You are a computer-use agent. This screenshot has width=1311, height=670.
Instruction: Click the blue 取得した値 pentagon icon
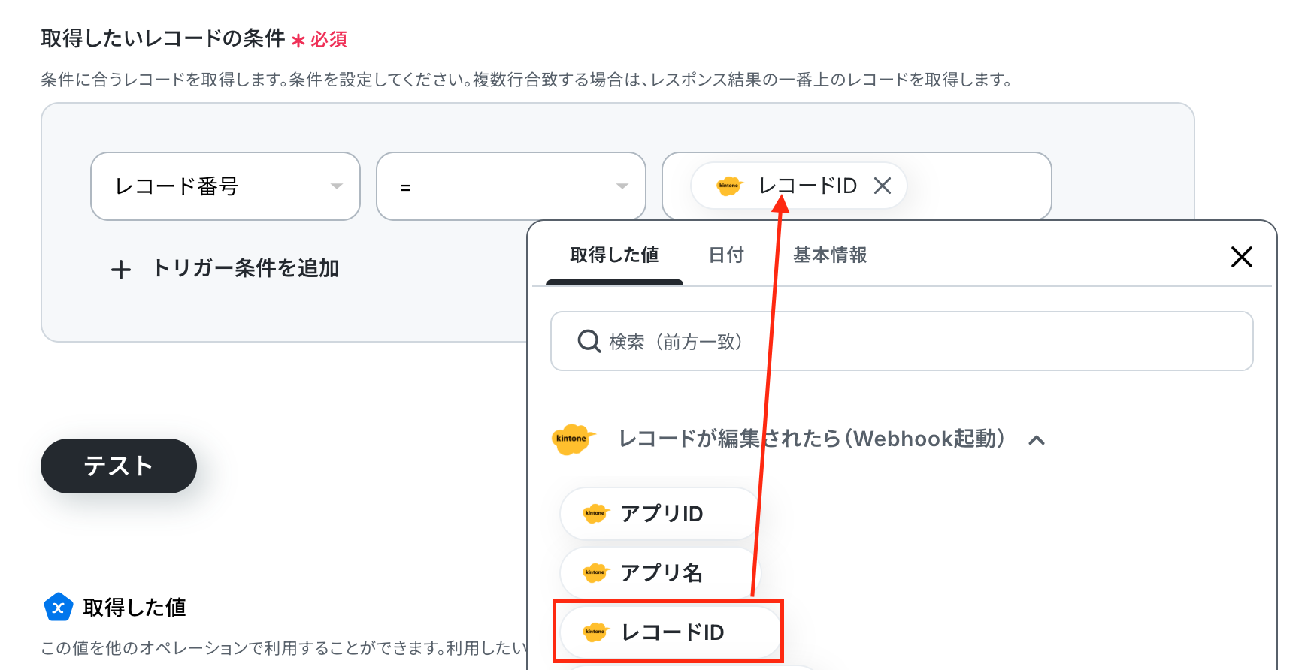58,607
